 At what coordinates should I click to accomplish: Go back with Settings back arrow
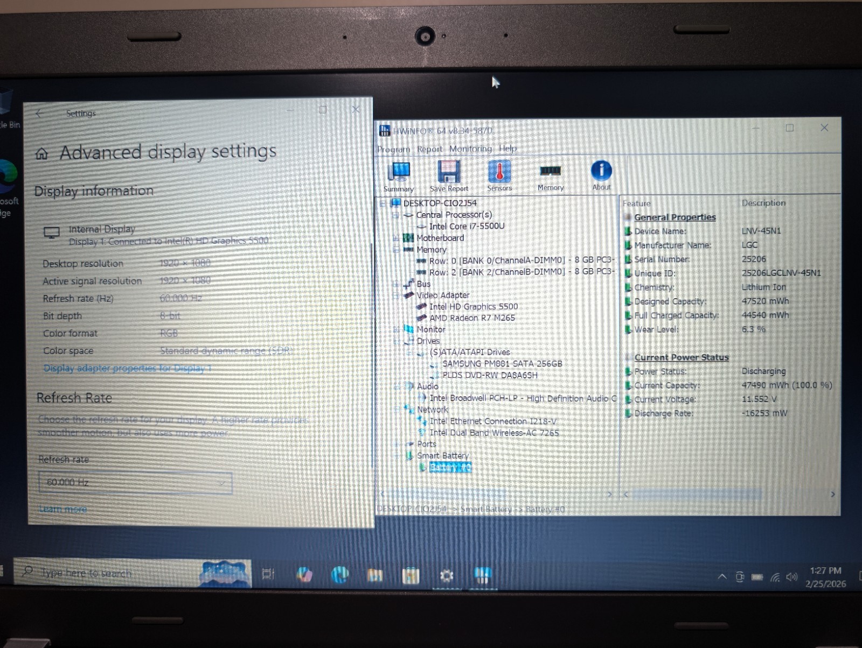39,113
